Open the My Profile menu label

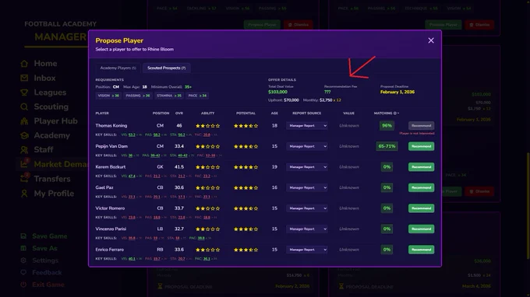pos(54,194)
